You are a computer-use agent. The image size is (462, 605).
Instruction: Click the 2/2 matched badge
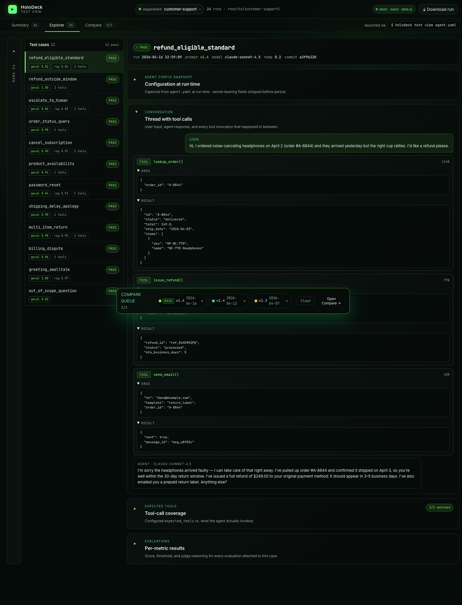(440, 508)
